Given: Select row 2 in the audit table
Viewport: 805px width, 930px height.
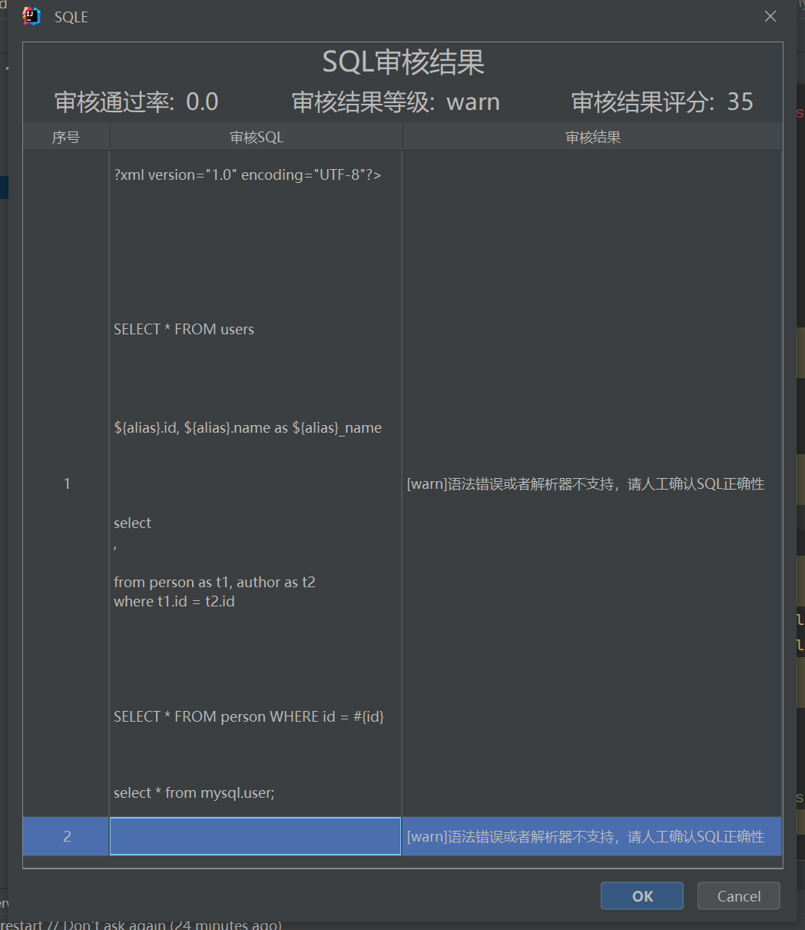Looking at the screenshot, I should [67, 837].
